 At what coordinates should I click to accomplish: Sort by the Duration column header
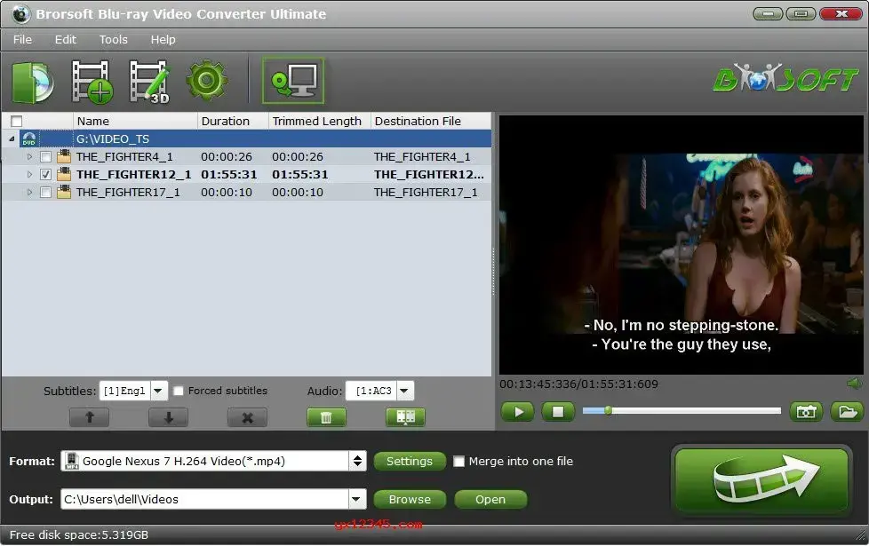[233, 122]
